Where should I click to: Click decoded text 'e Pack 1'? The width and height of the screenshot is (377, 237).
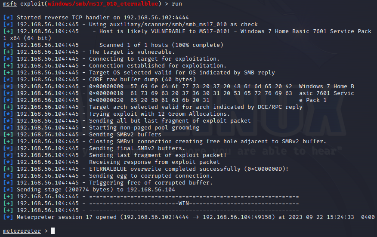[x=312, y=100]
